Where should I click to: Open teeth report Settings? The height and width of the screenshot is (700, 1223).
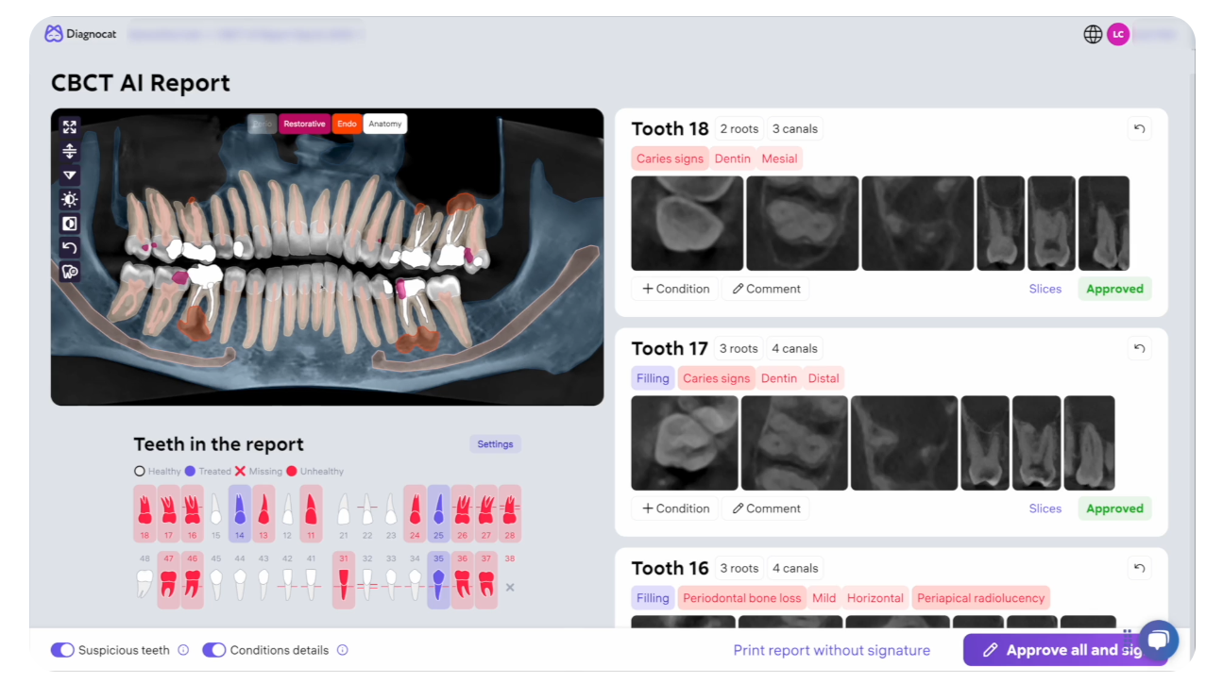(495, 444)
